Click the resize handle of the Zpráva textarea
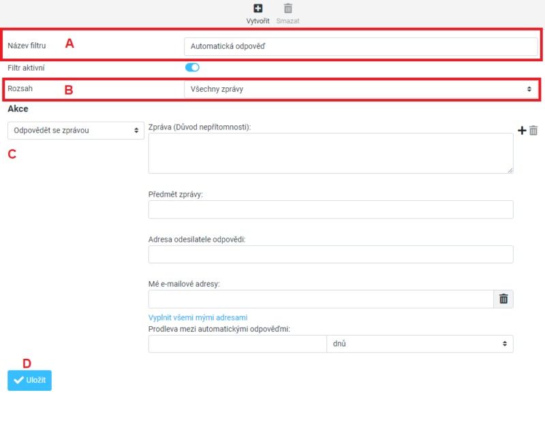 (510, 170)
